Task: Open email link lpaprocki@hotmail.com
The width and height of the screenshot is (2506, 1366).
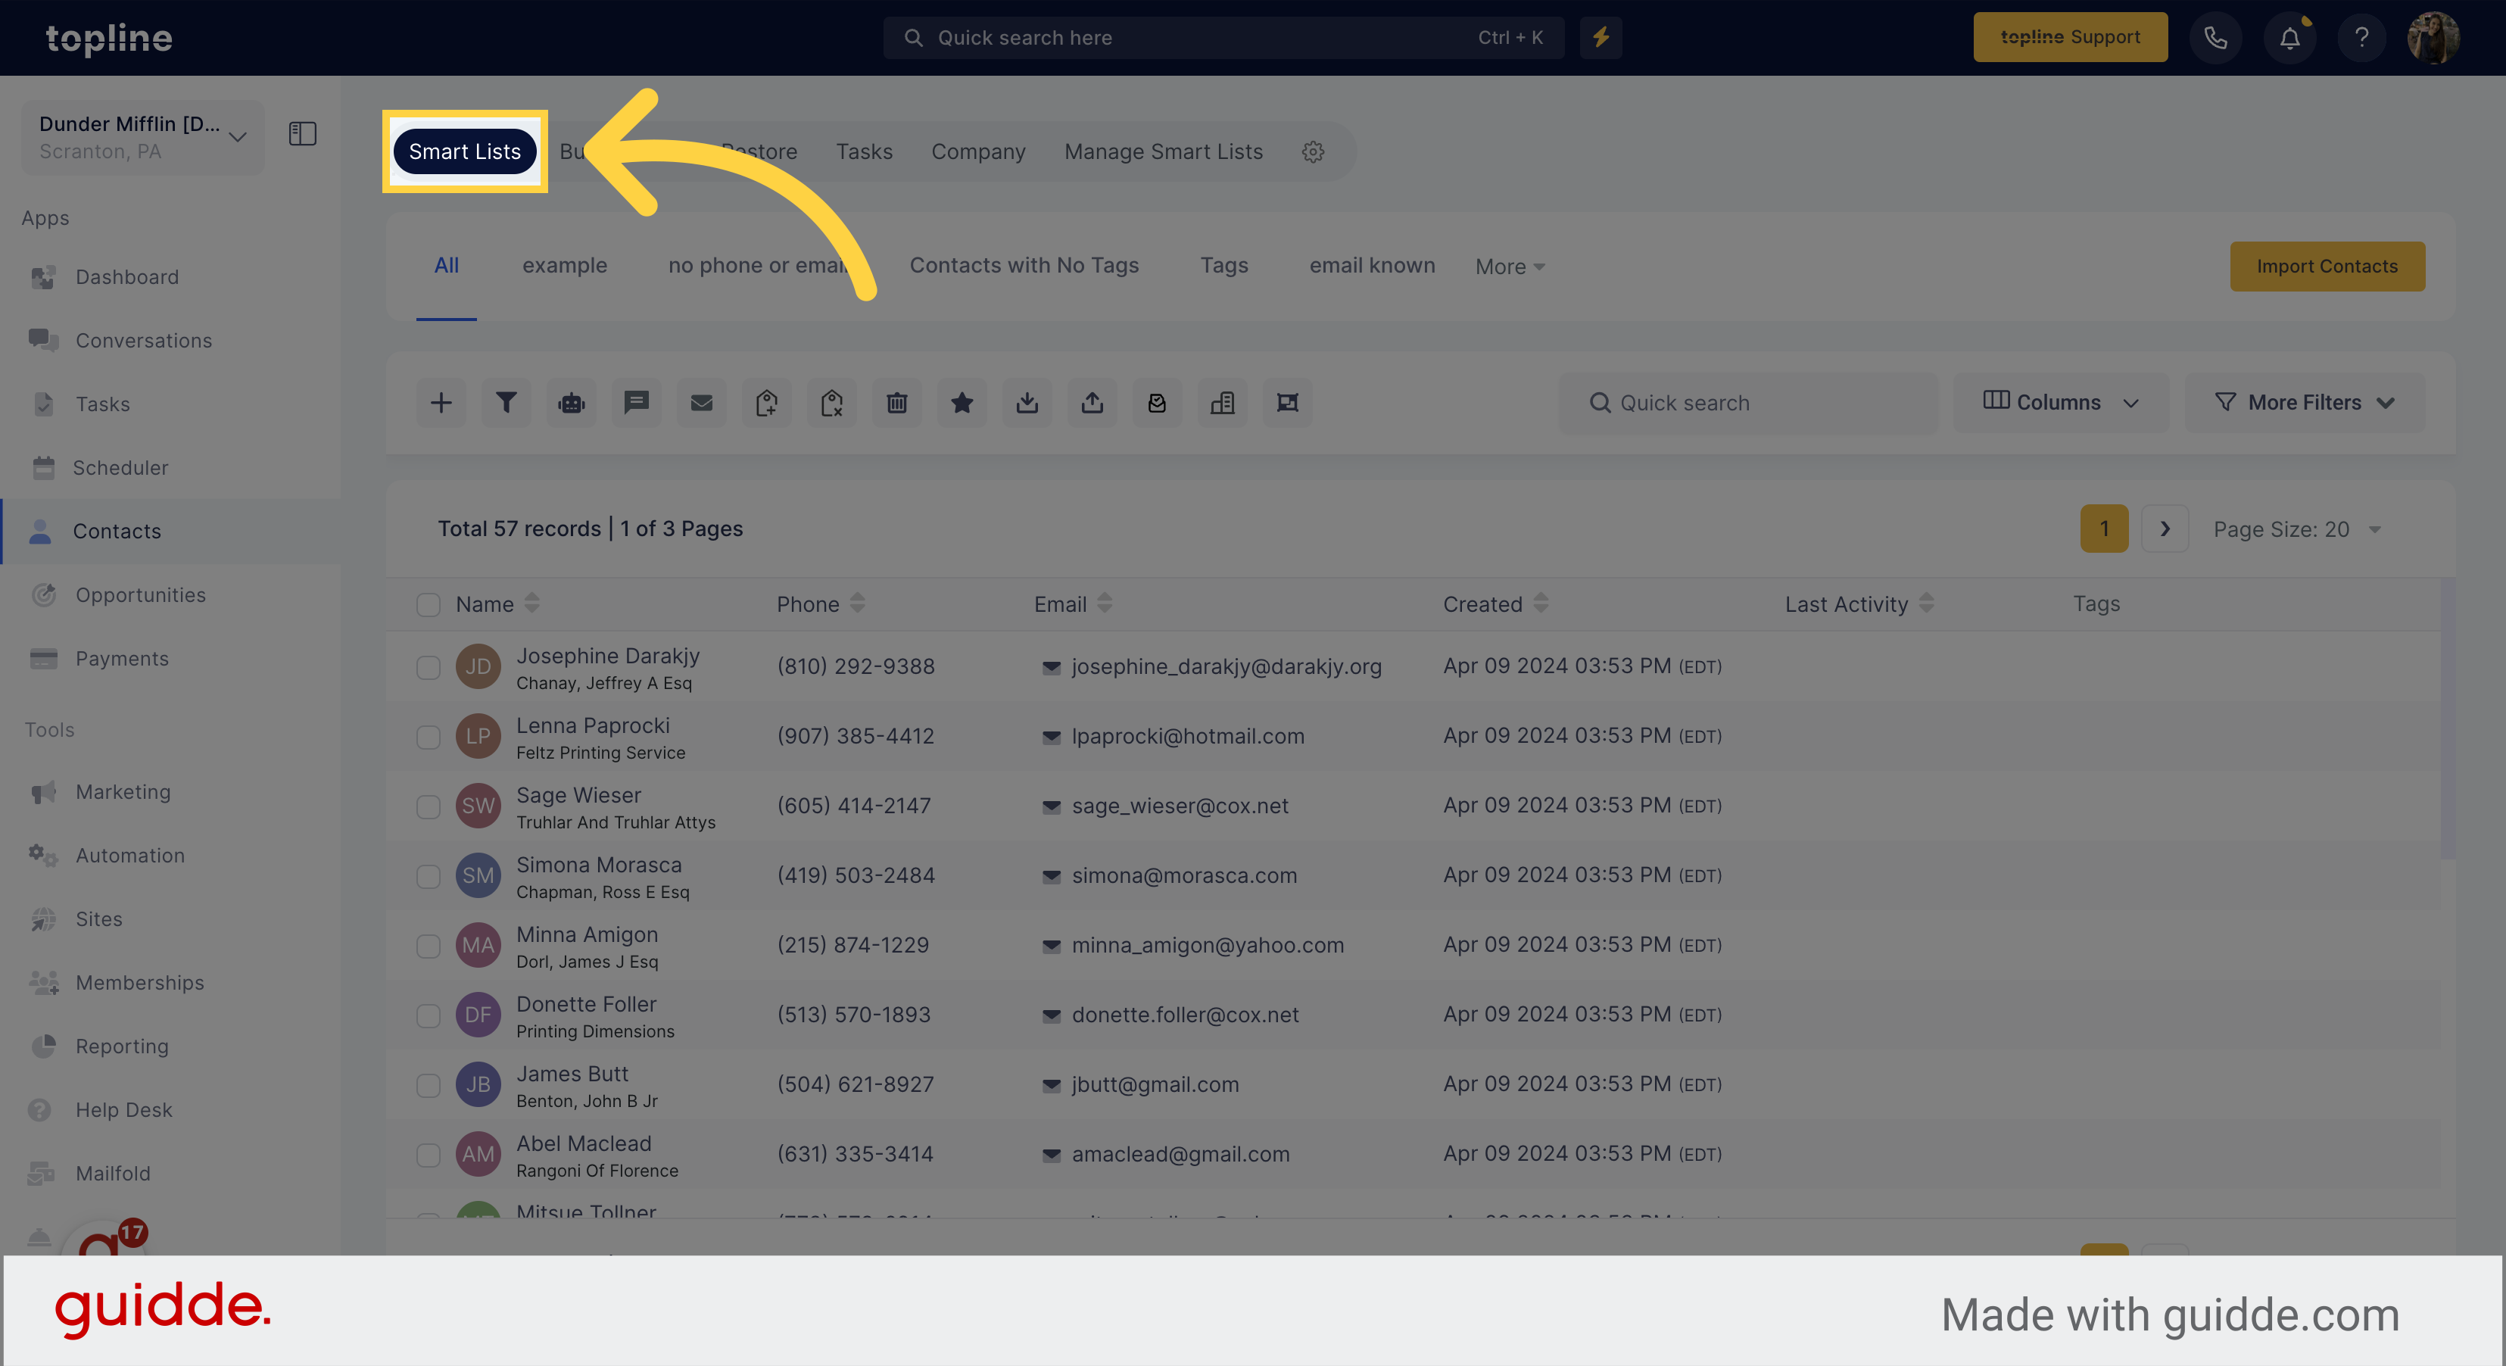Action: [1188, 737]
